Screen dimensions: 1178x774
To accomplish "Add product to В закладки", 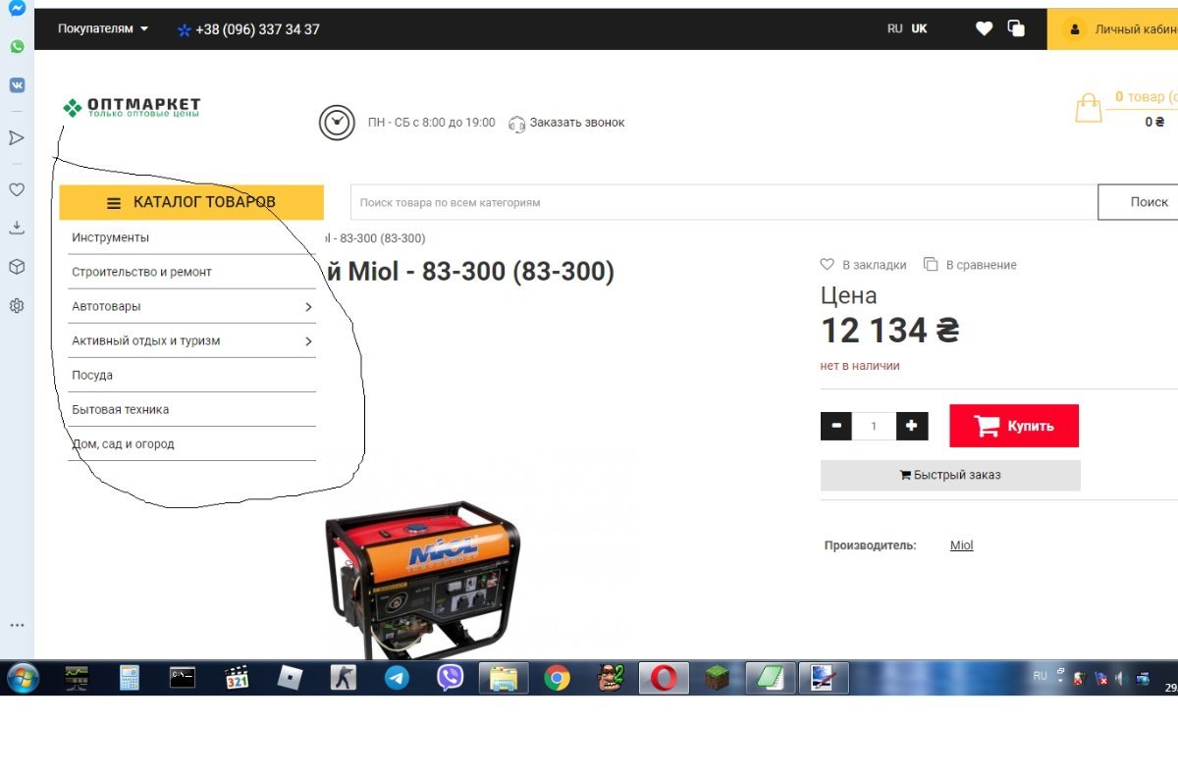I will [864, 265].
